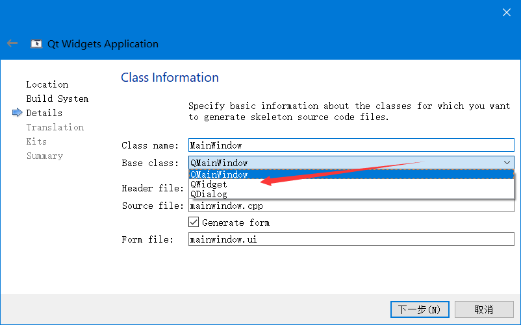The image size is (521, 325).
Task: Choose QDialog from the dropdown list
Action: click(351, 194)
